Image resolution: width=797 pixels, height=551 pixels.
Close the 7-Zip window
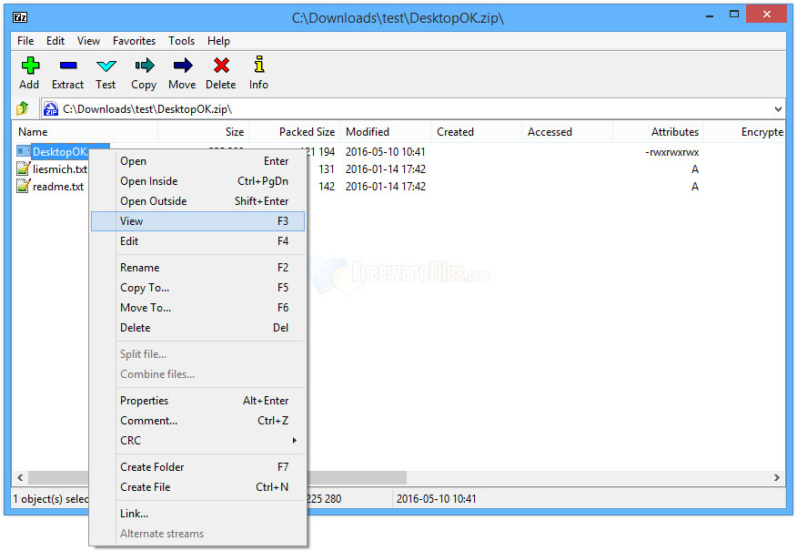pos(766,15)
